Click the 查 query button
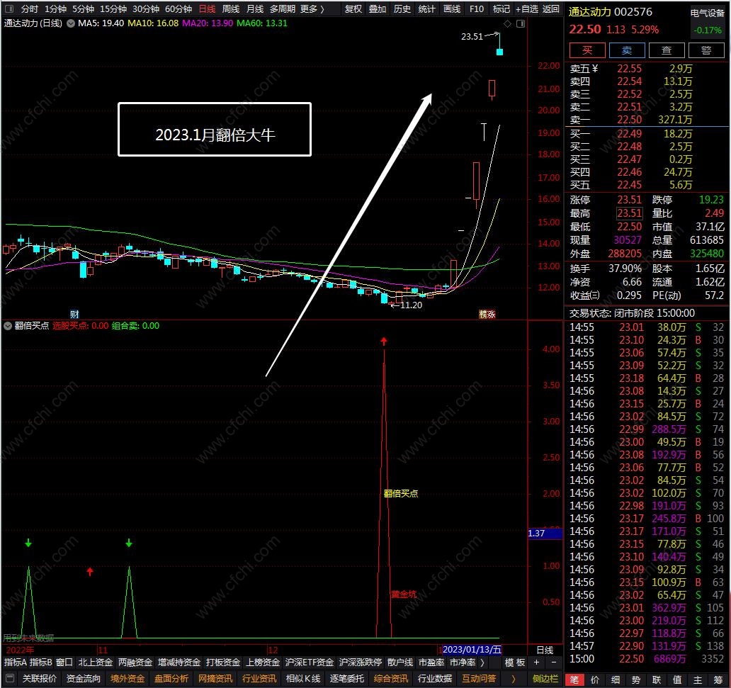This screenshot has width=731, height=688. 667,50
